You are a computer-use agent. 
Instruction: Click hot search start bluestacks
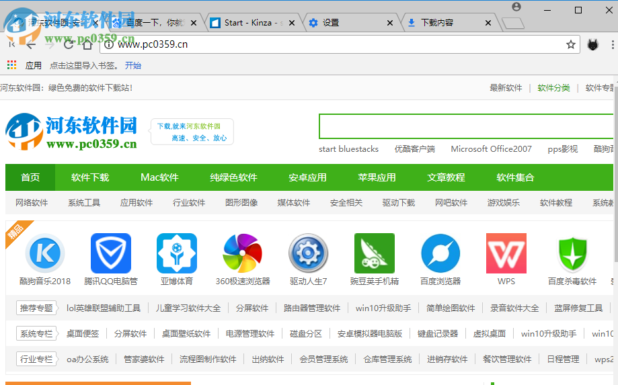(349, 148)
